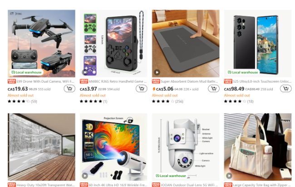Play video on tote bag thumbnail

[229, 176]
